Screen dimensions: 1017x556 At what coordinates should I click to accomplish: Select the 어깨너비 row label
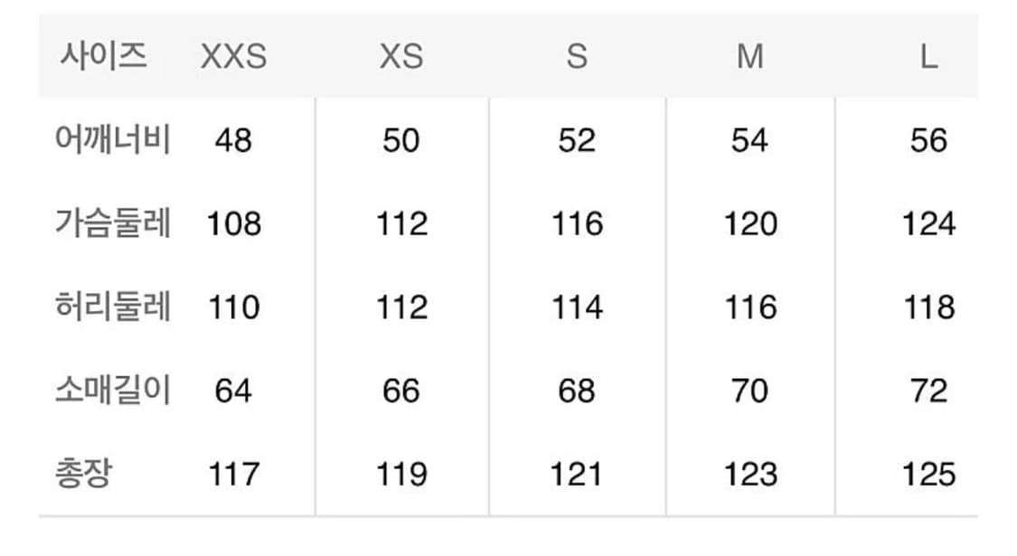[112, 140]
